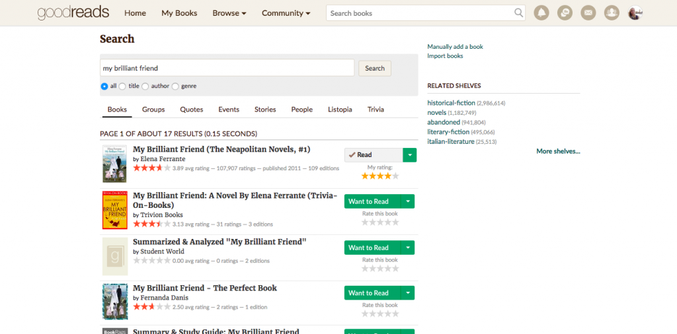Screen dimensions: 677x334
Task: Select the "author" radio button
Action: pyautogui.click(x=145, y=86)
